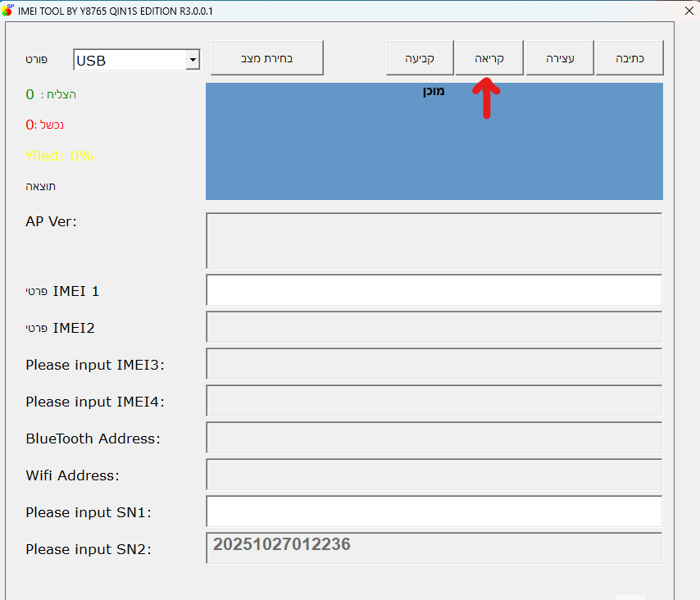Click the SN2 field showing 20251027012236
The height and width of the screenshot is (600, 700).
[434, 548]
